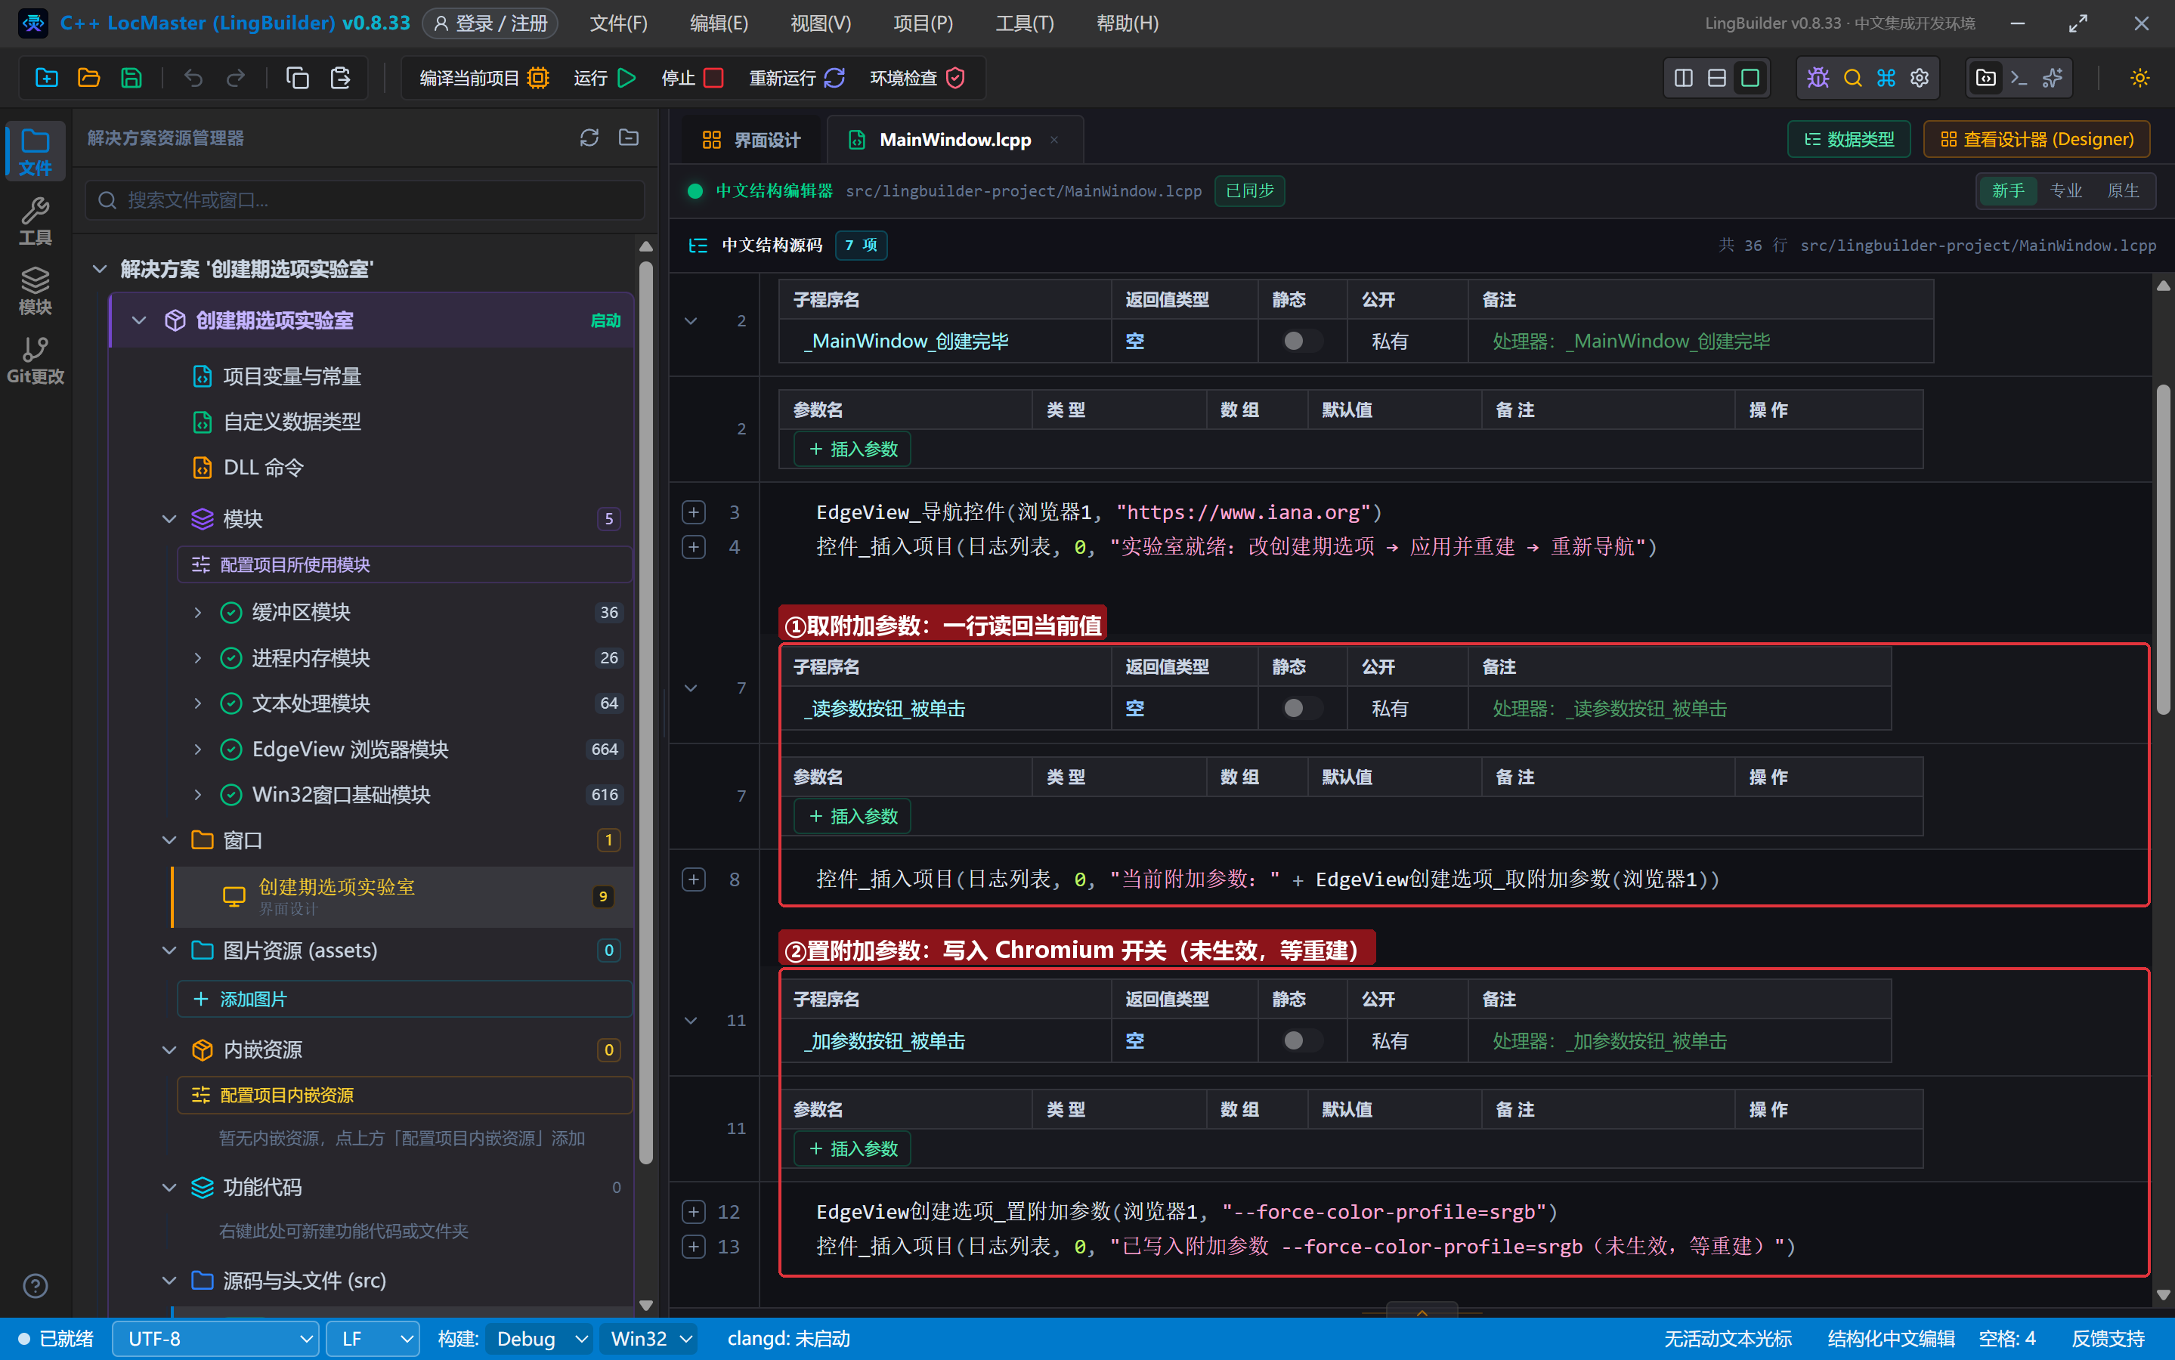This screenshot has height=1360, width=2175.
Task: Open the Win32 platform dropdown
Action: coord(649,1338)
